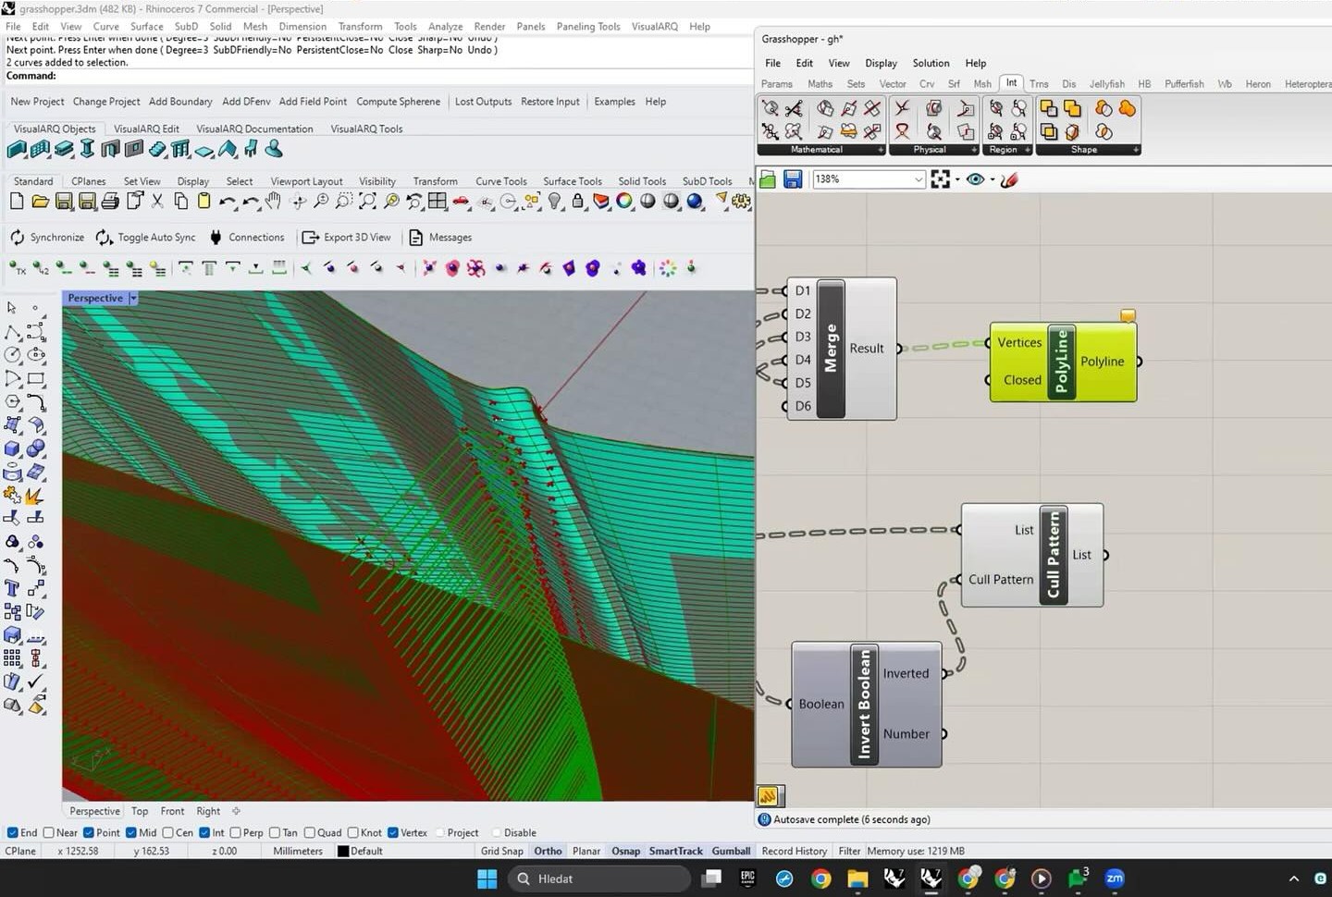
Task: Click the red car icon in Rhino toolbar
Action: click(461, 201)
